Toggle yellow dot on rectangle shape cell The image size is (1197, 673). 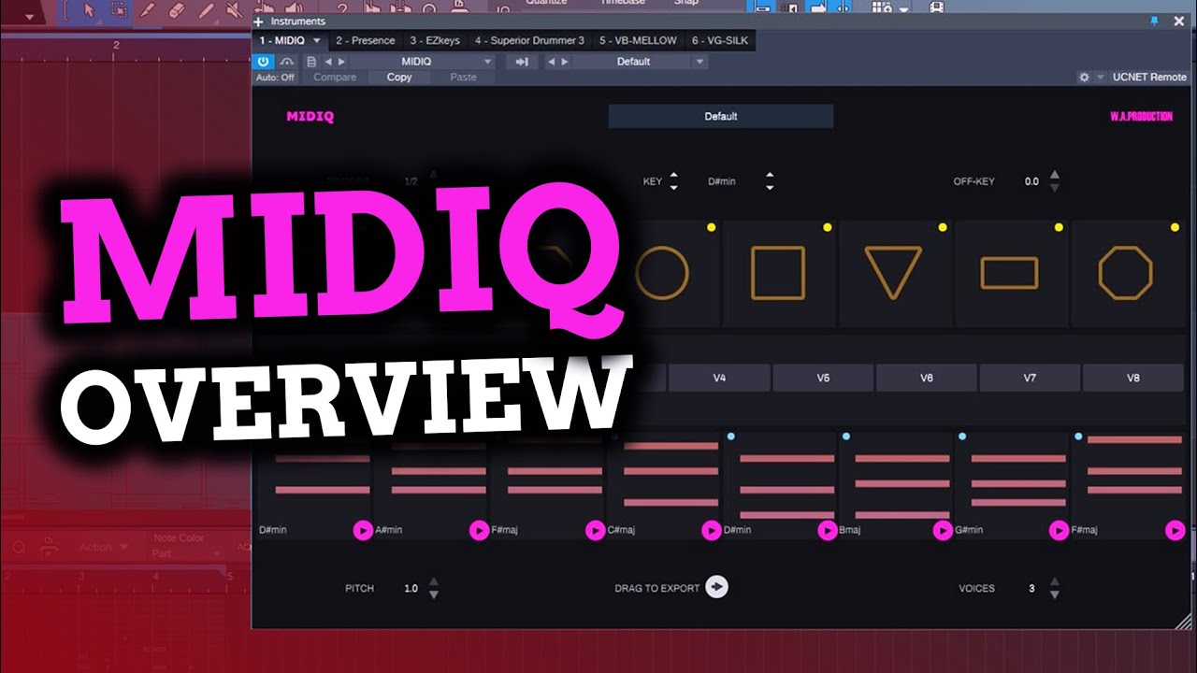[x=1059, y=227]
